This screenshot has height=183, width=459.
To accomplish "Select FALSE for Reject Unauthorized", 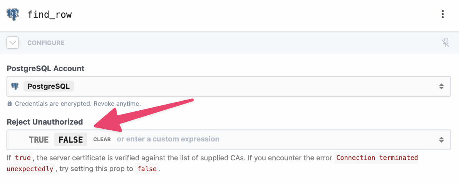I will (71, 140).
